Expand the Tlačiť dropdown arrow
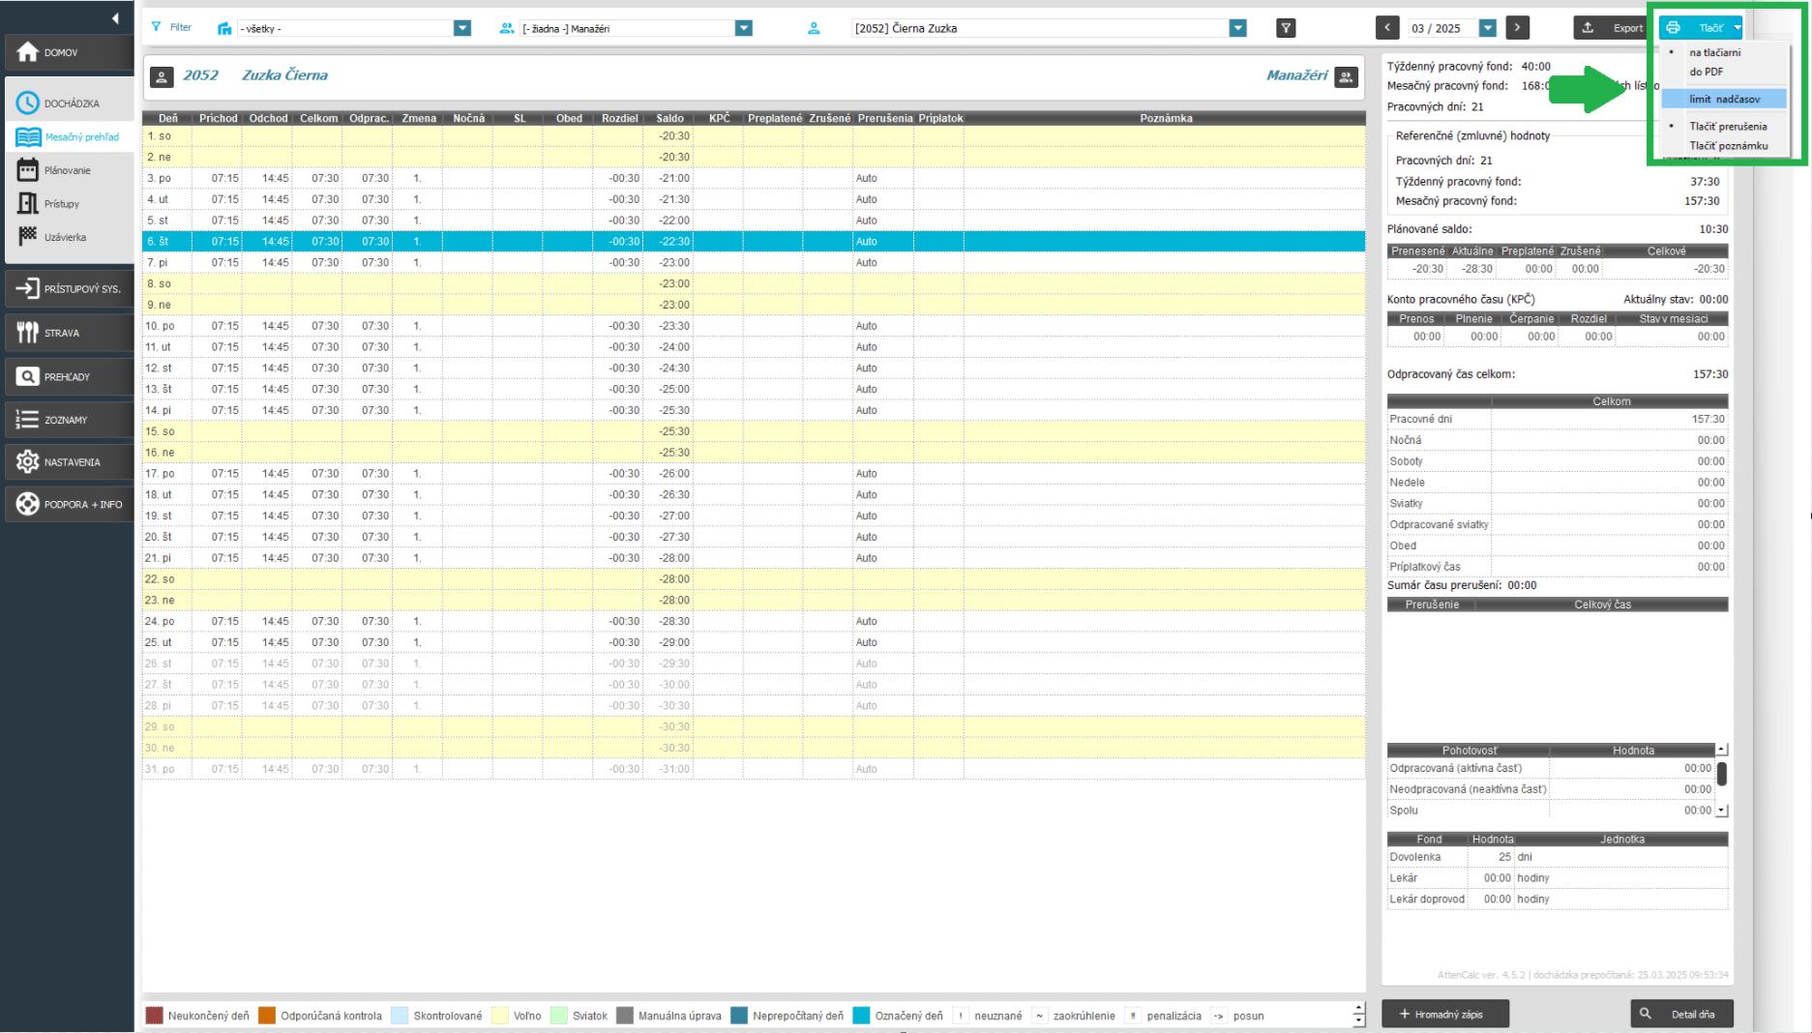1812x1033 pixels. click(x=1738, y=28)
